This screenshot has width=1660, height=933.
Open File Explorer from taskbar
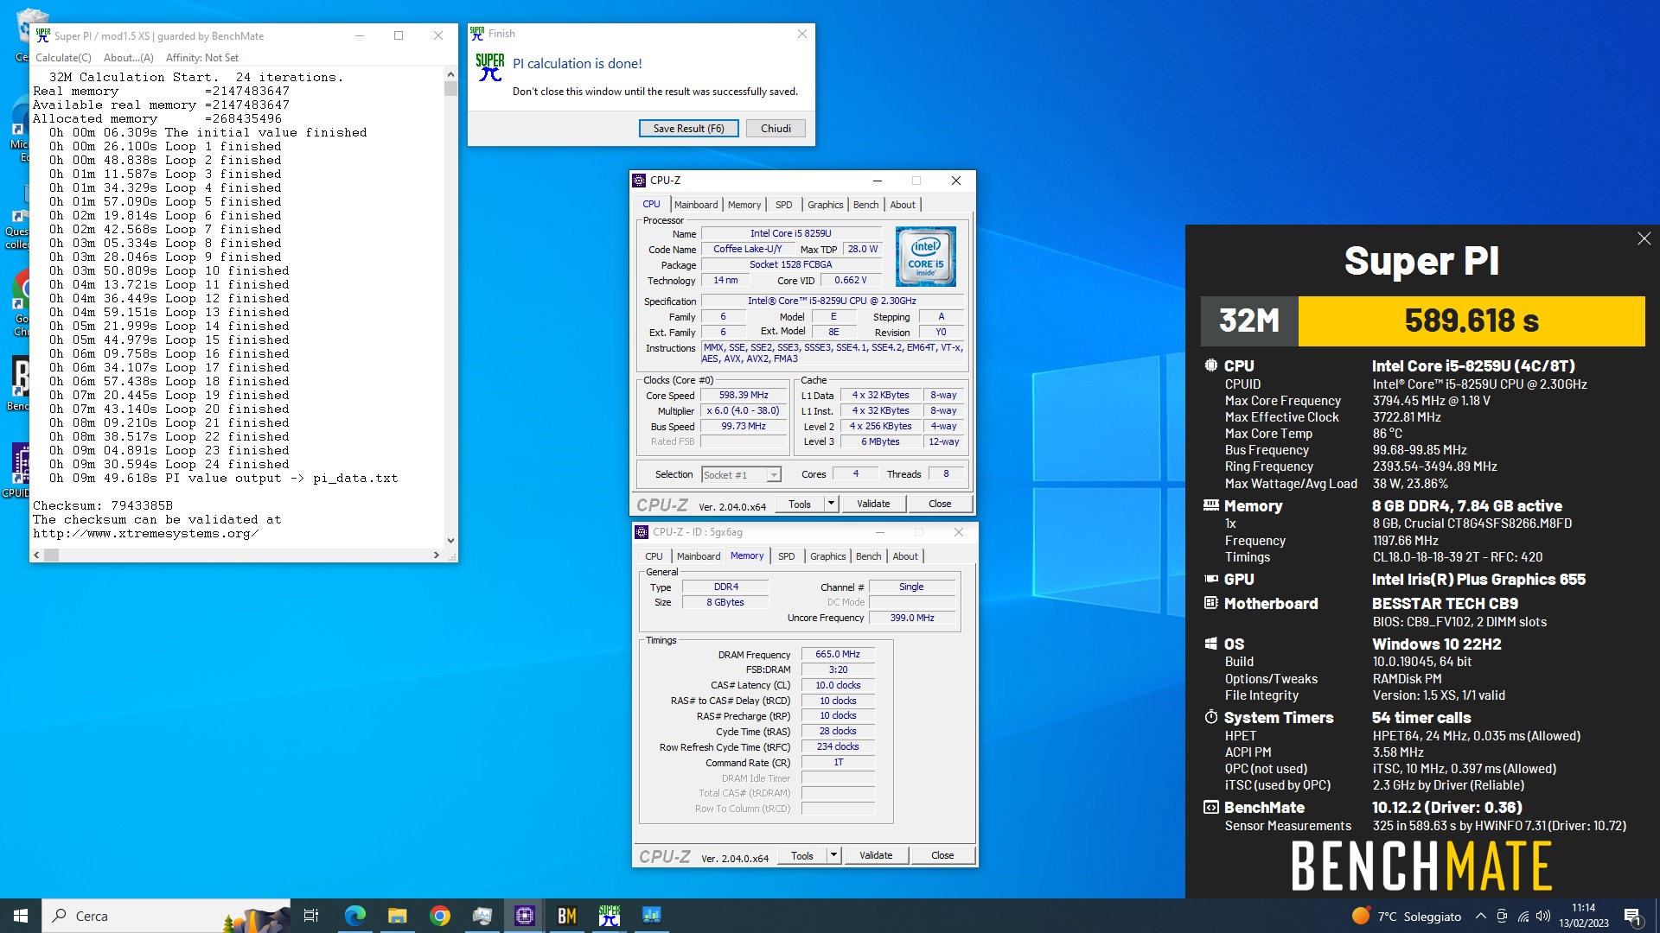coord(397,916)
